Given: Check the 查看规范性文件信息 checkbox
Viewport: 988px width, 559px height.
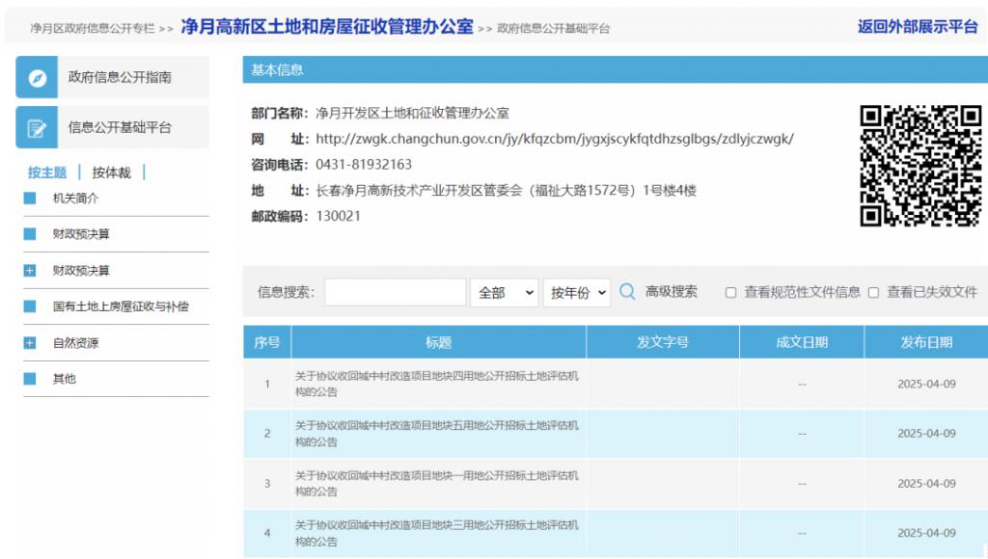Looking at the screenshot, I should (x=731, y=293).
